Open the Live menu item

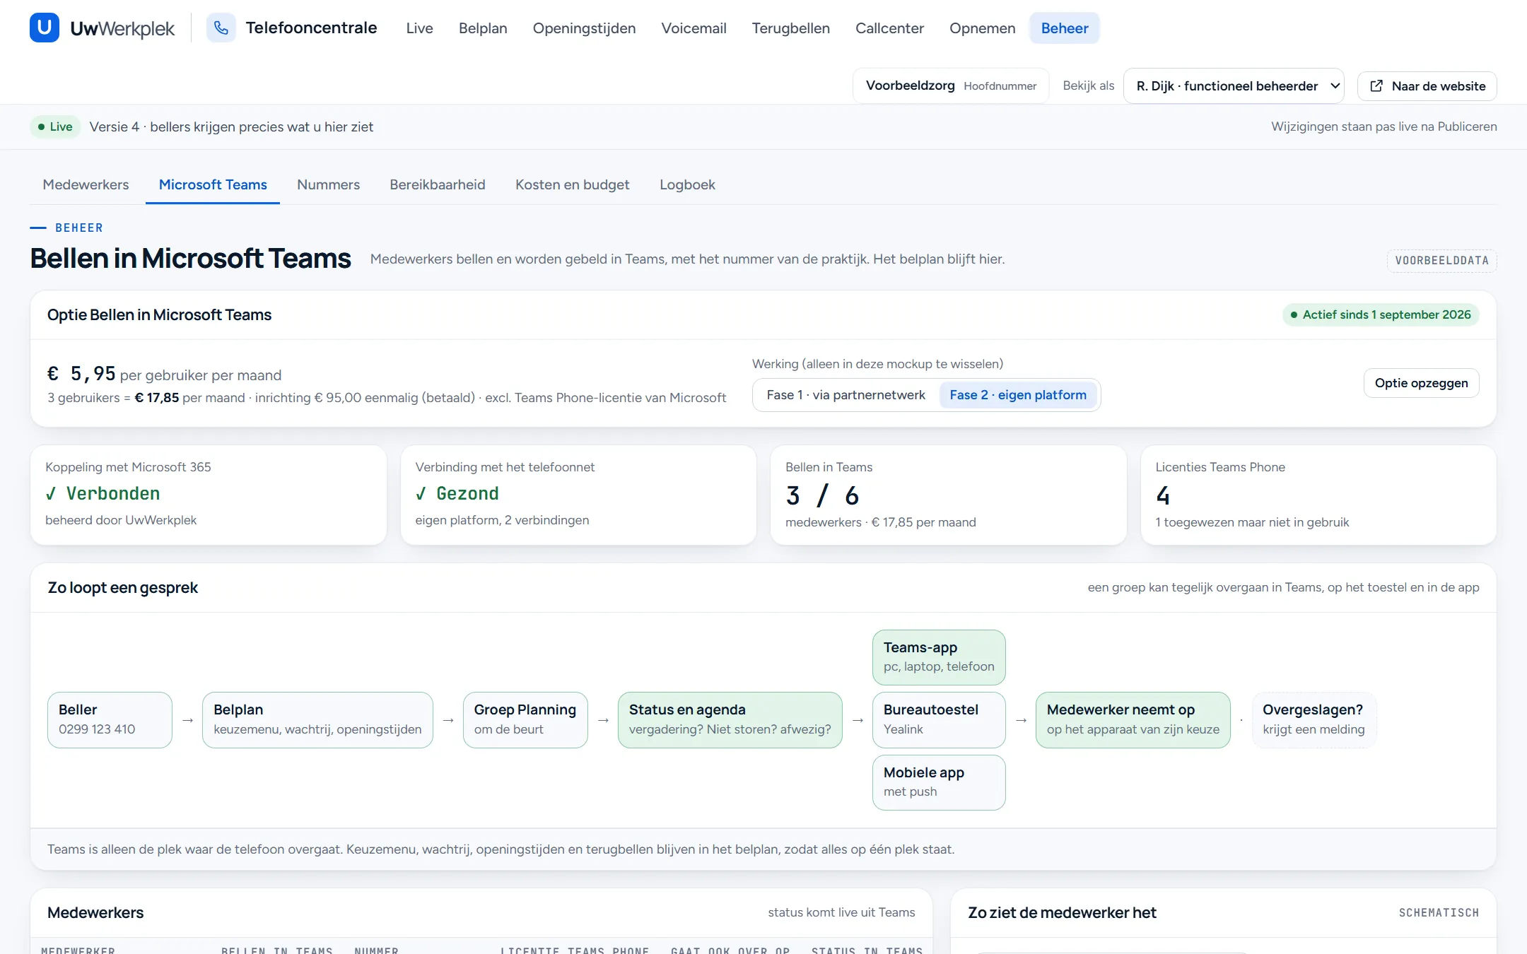419,28
